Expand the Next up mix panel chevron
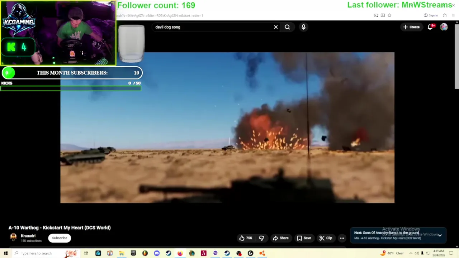 [x=440, y=235]
